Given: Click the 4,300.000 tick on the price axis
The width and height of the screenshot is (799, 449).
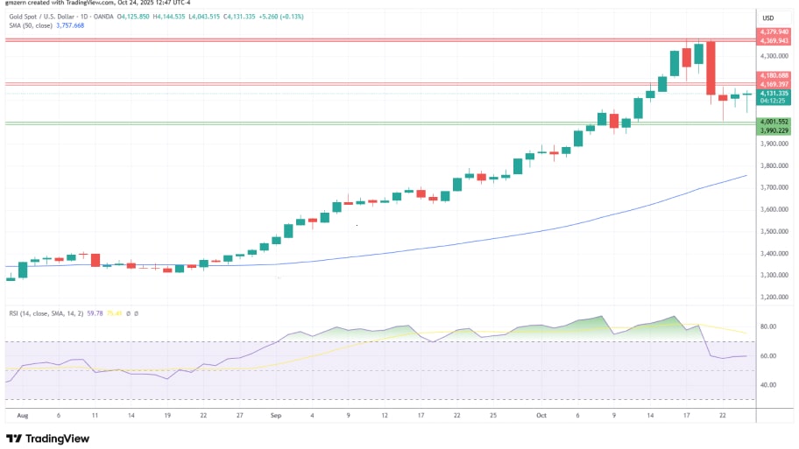Looking at the screenshot, I should pyautogui.click(x=771, y=55).
